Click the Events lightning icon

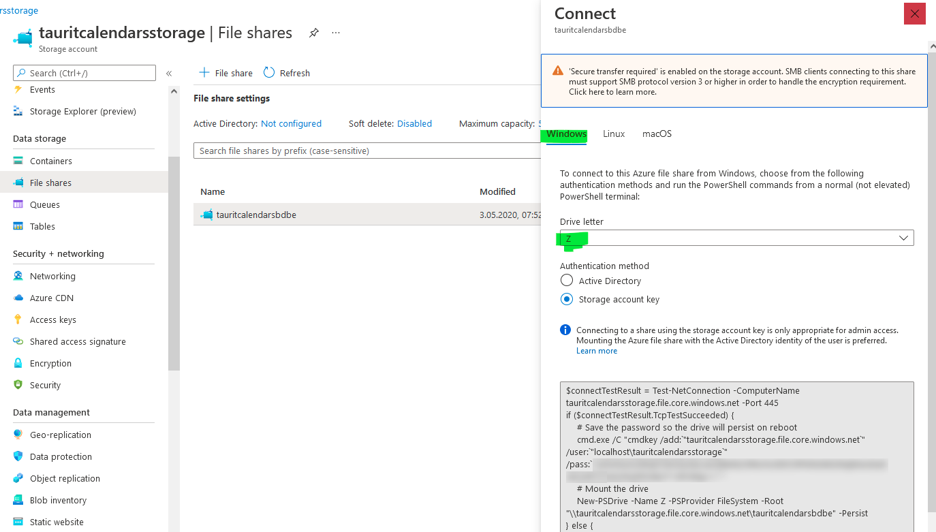coord(18,90)
